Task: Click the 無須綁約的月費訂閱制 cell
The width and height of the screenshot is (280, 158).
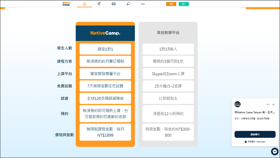Action: (105, 61)
